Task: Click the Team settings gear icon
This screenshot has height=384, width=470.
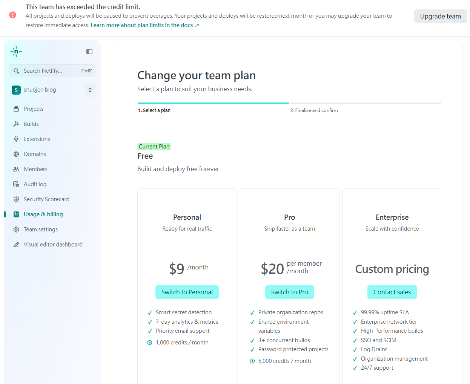Action: coord(16,229)
